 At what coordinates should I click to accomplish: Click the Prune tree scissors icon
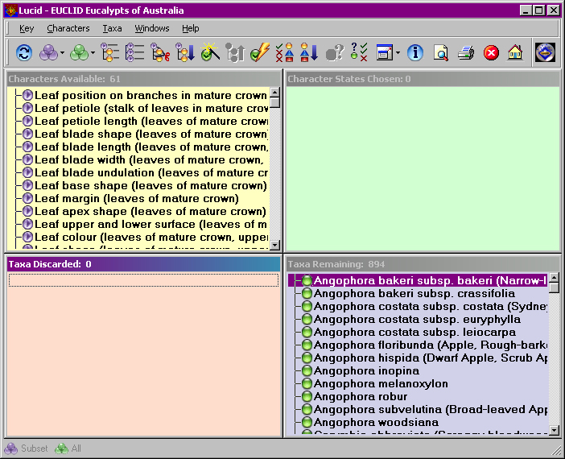(x=160, y=52)
